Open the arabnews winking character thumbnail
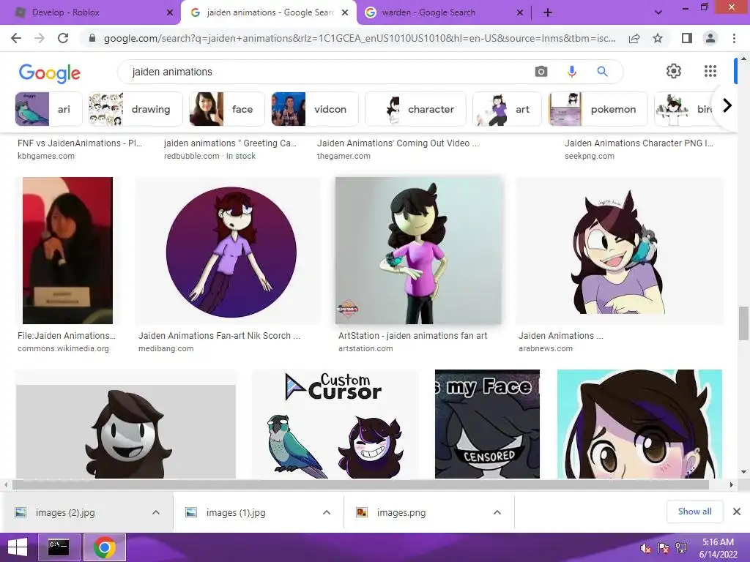The height and width of the screenshot is (562, 750). (619, 250)
